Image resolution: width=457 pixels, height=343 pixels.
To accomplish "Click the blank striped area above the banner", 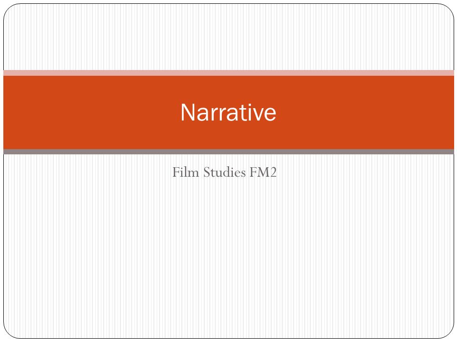I will [x=228, y=37].
